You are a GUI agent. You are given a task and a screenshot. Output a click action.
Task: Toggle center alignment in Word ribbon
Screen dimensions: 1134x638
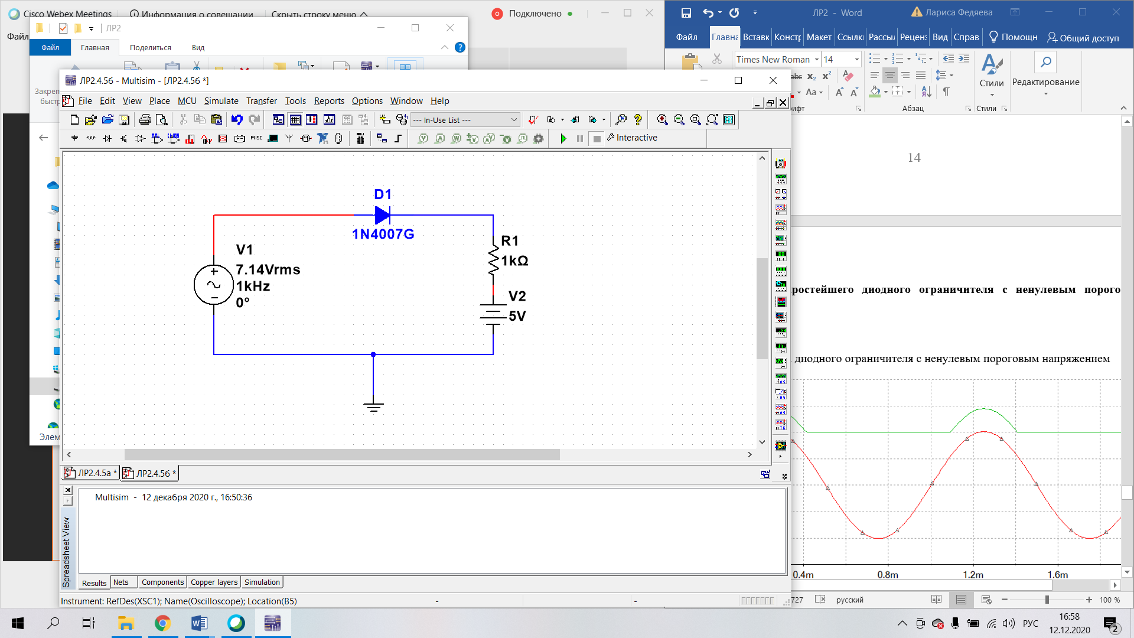pyautogui.click(x=889, y=75)
